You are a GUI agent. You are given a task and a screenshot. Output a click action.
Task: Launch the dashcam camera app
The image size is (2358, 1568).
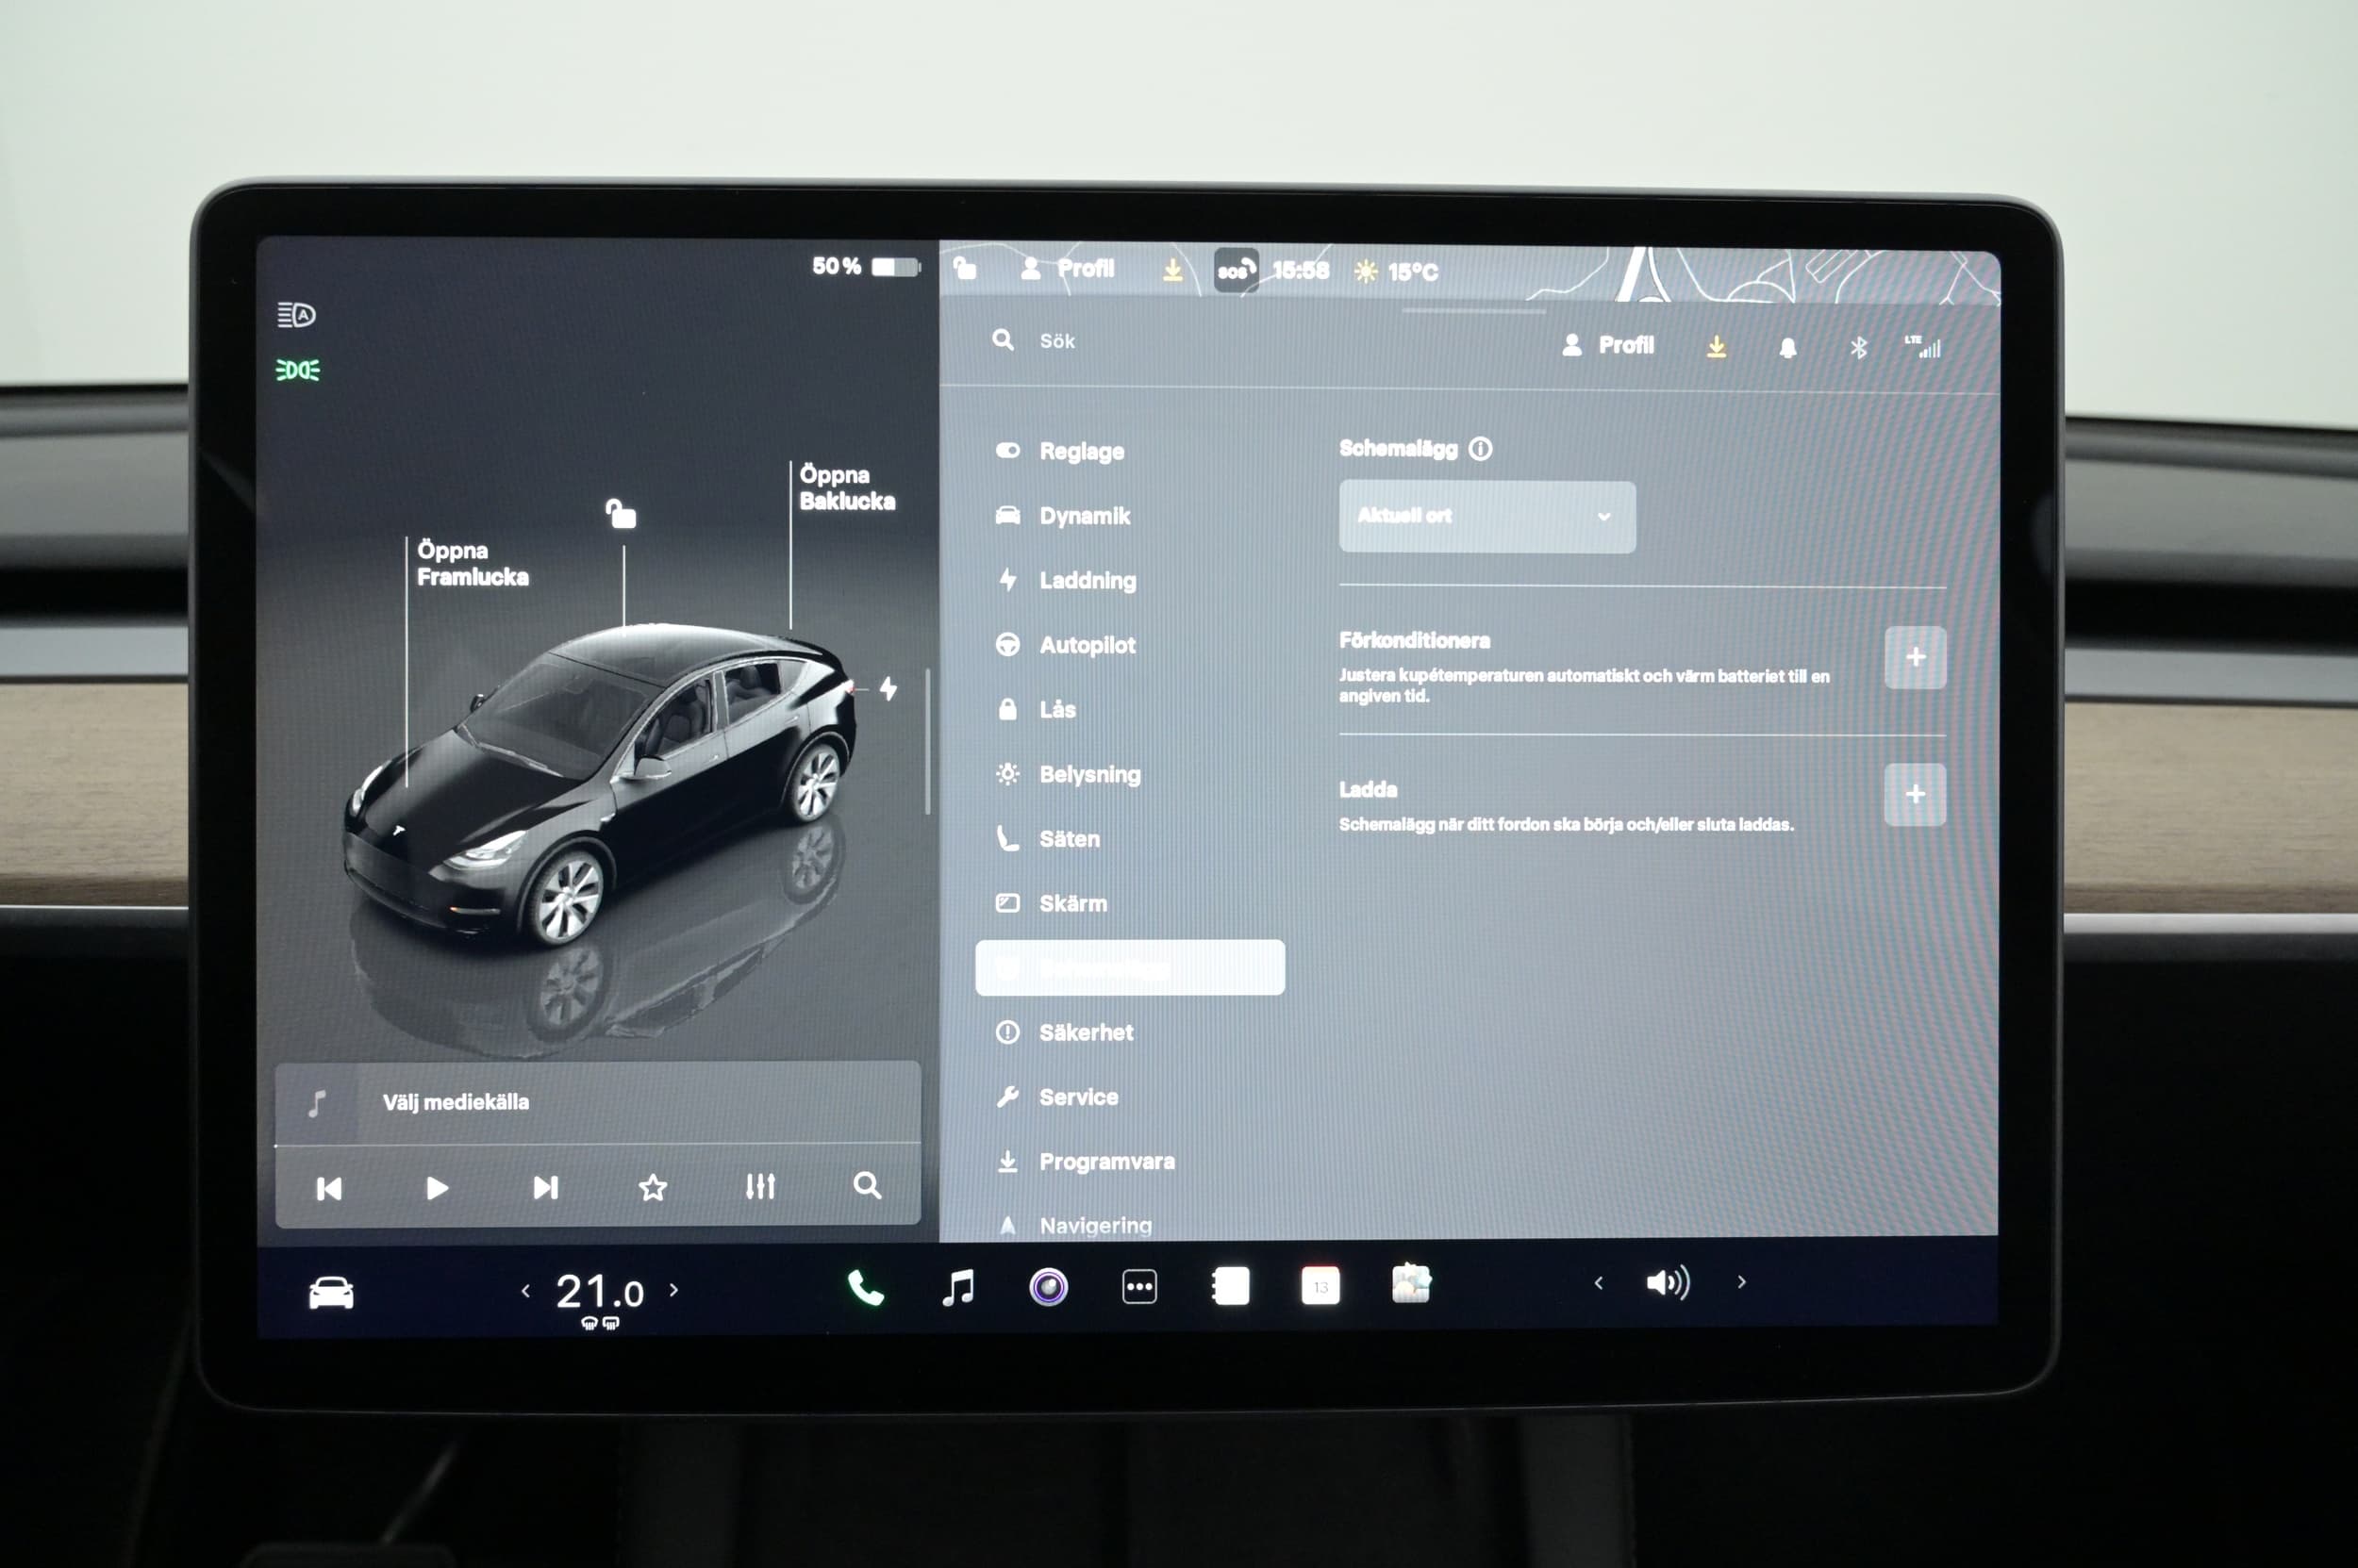coord(1049,1287)
